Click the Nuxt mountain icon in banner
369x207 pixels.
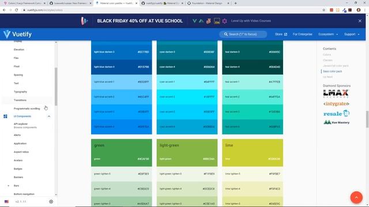tap(201, 21)
